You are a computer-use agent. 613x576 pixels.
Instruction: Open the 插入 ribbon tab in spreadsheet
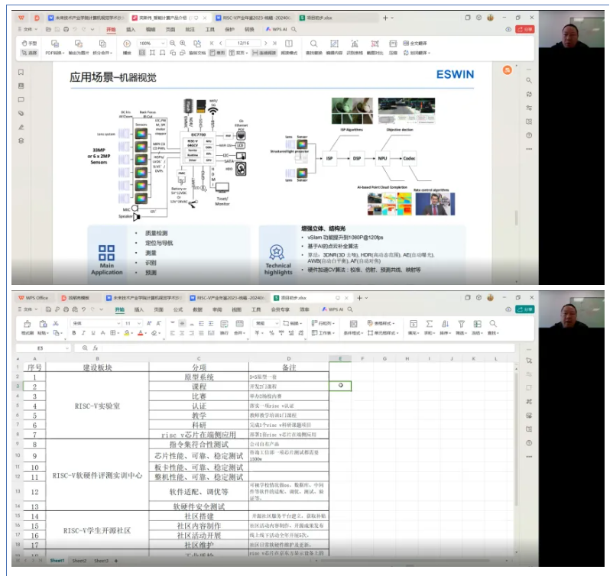(139, 309)
